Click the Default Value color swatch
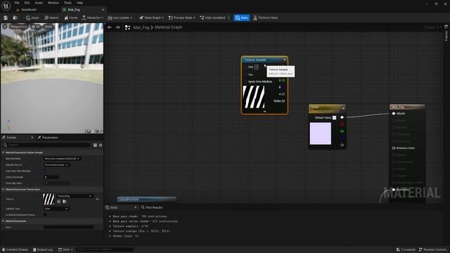This screenshot has width=450, height=253. coord(335,117)
